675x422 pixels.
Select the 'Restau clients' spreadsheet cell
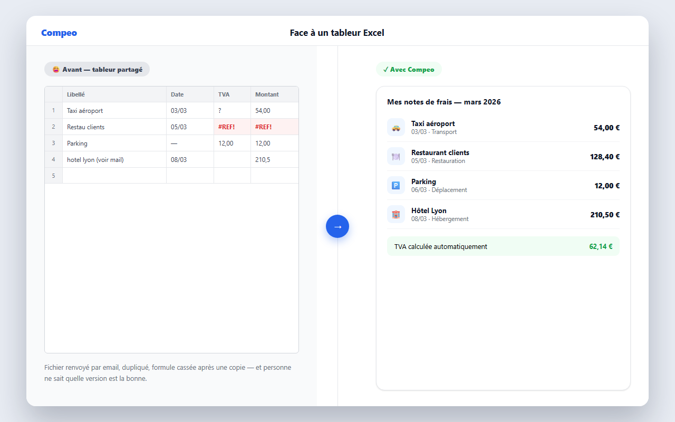click(x=114, y=127)
